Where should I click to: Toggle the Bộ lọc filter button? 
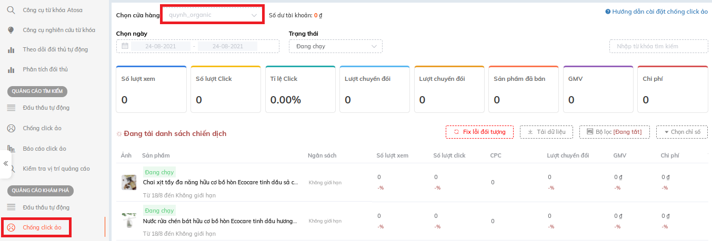pos(614,132)
